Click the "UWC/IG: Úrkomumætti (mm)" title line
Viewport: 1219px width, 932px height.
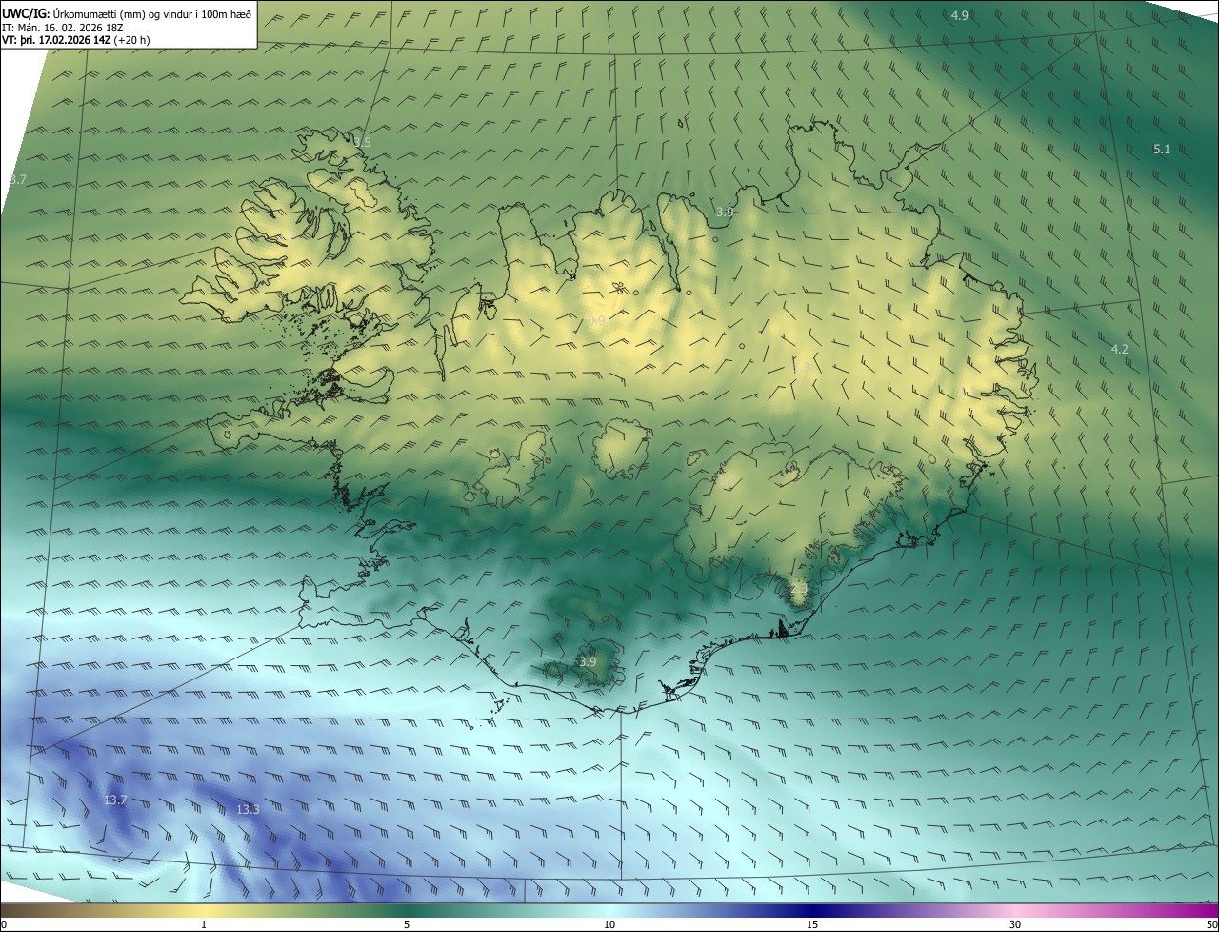pyautogui.click(x=127, y=13)
